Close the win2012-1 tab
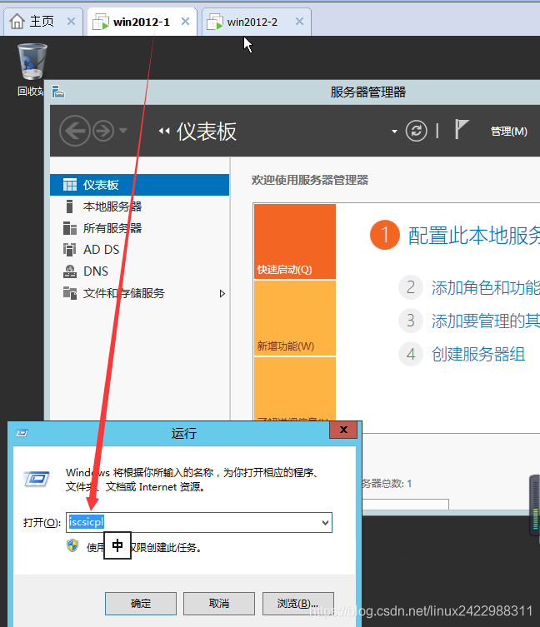540x627 pixels. point(185,21)
